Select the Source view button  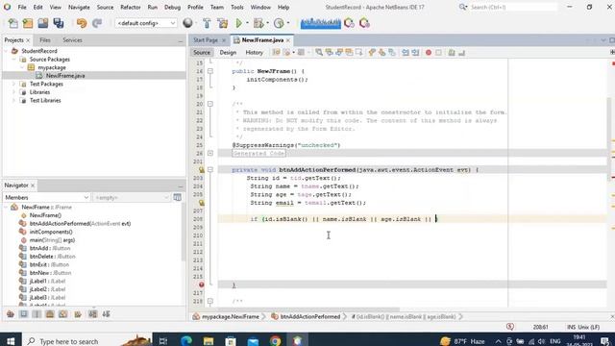[x=202, y=52]
